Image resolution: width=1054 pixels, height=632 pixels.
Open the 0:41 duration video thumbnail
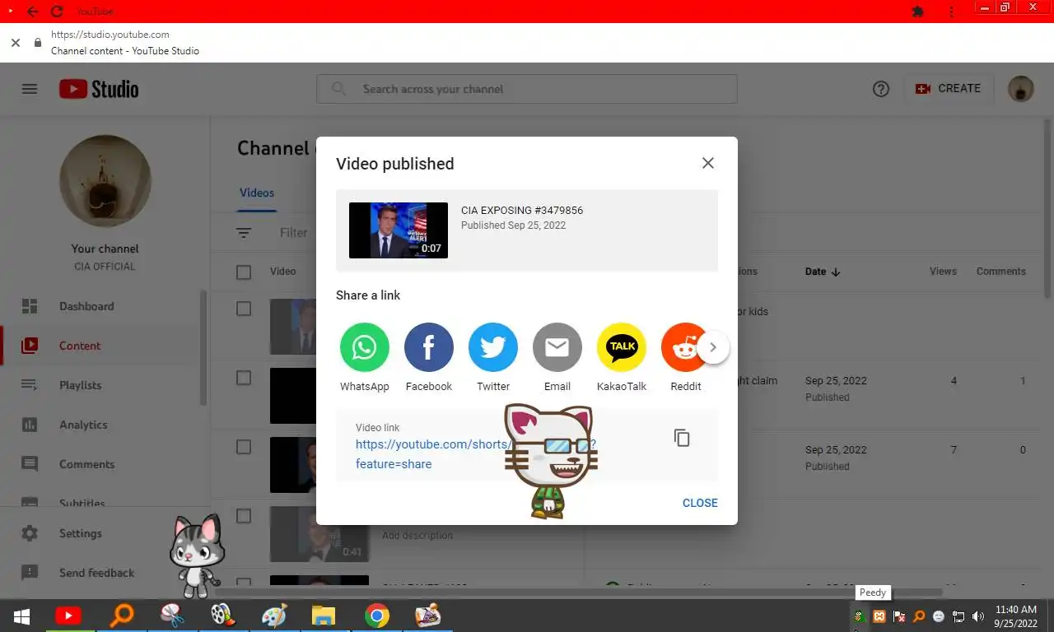click(x=319, y=533)
